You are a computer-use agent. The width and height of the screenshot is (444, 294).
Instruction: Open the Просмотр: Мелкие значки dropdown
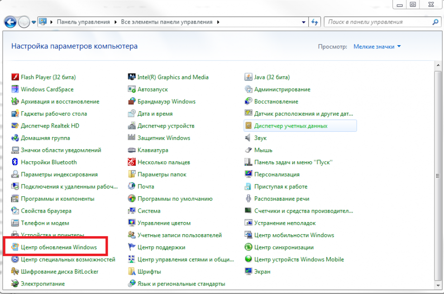coord(377,47)
